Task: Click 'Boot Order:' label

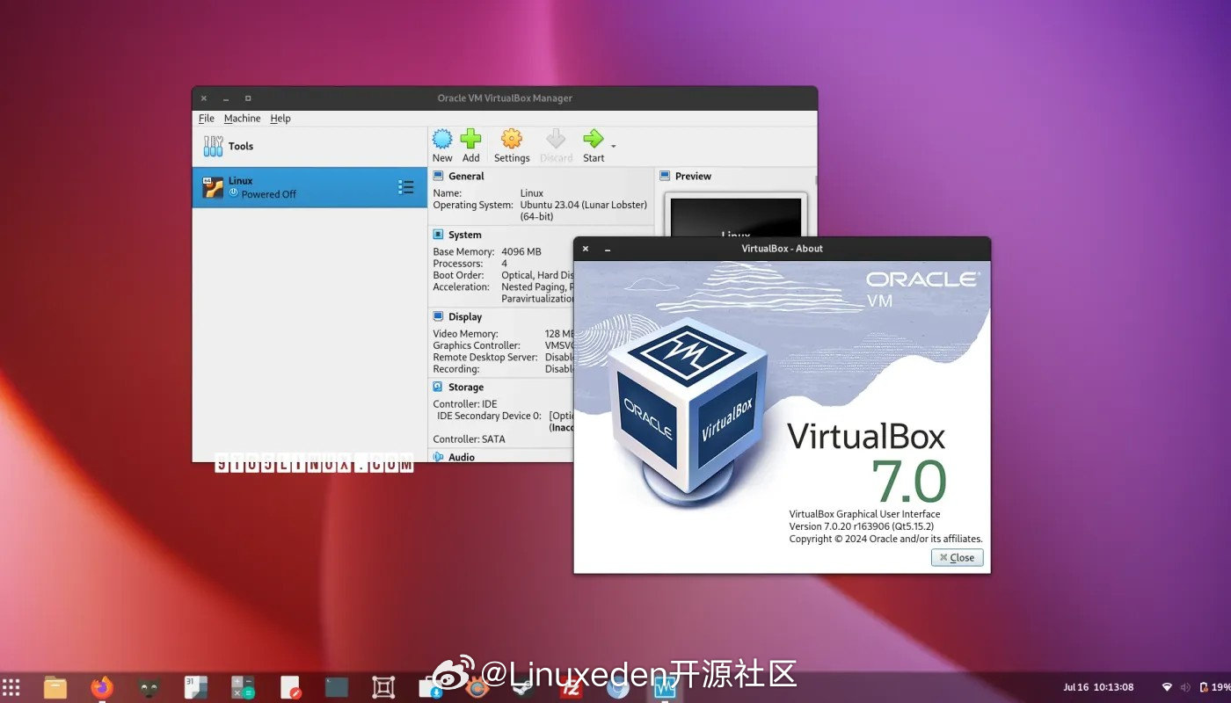Action: pos(458,275)
